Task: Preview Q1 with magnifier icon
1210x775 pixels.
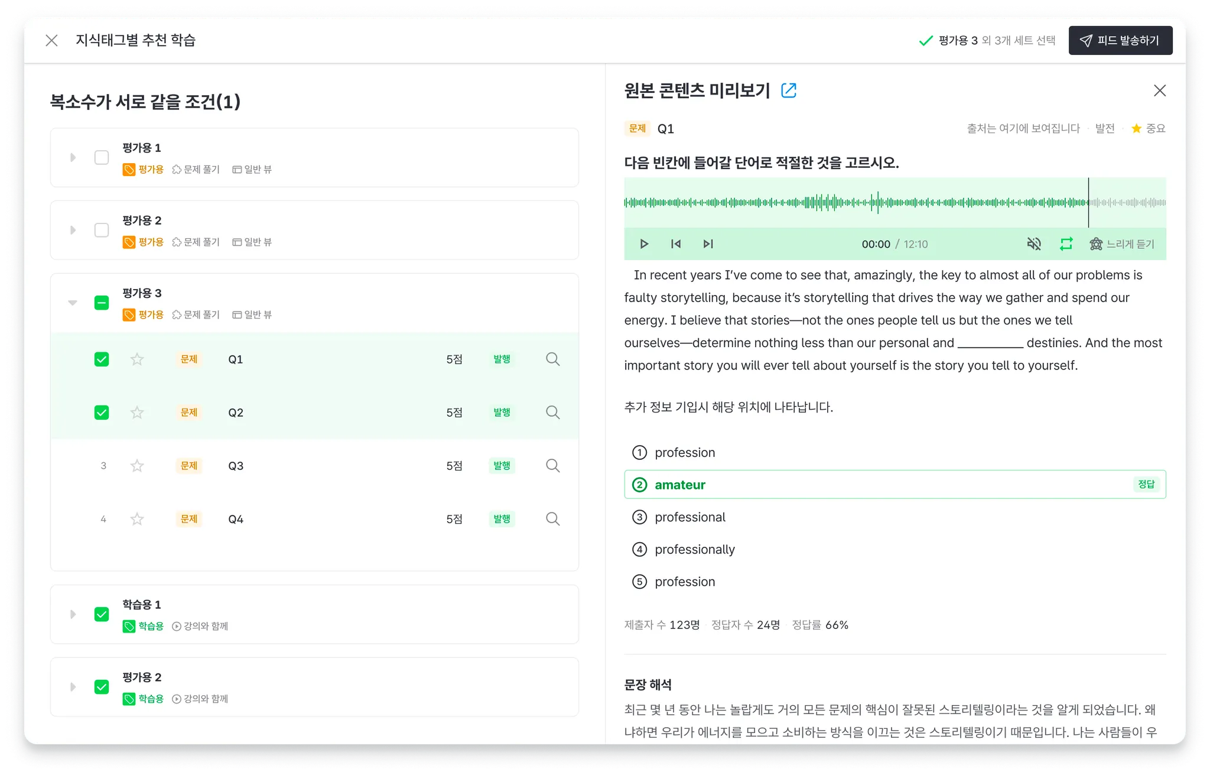Action: coord(552,359)
